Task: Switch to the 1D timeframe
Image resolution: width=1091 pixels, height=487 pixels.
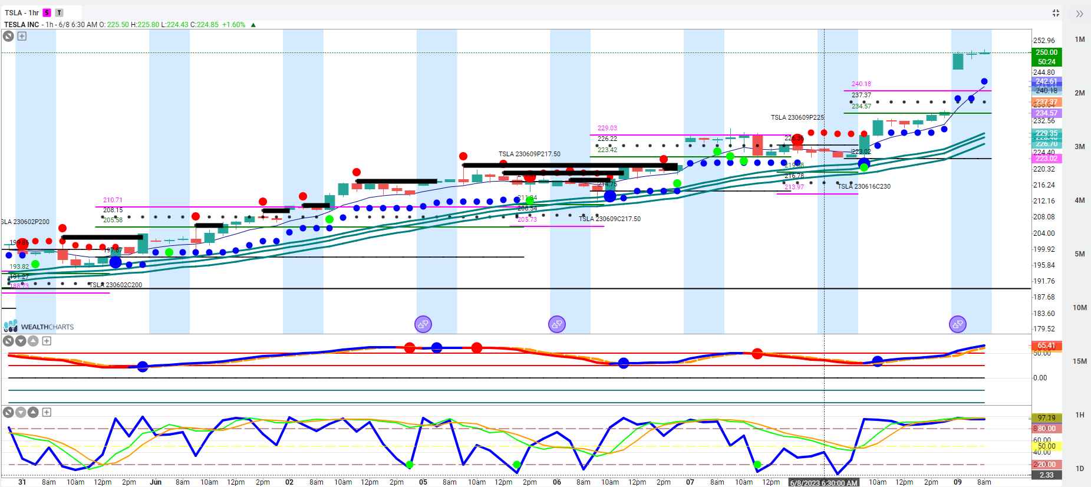Action: (x=1079, y=469)
